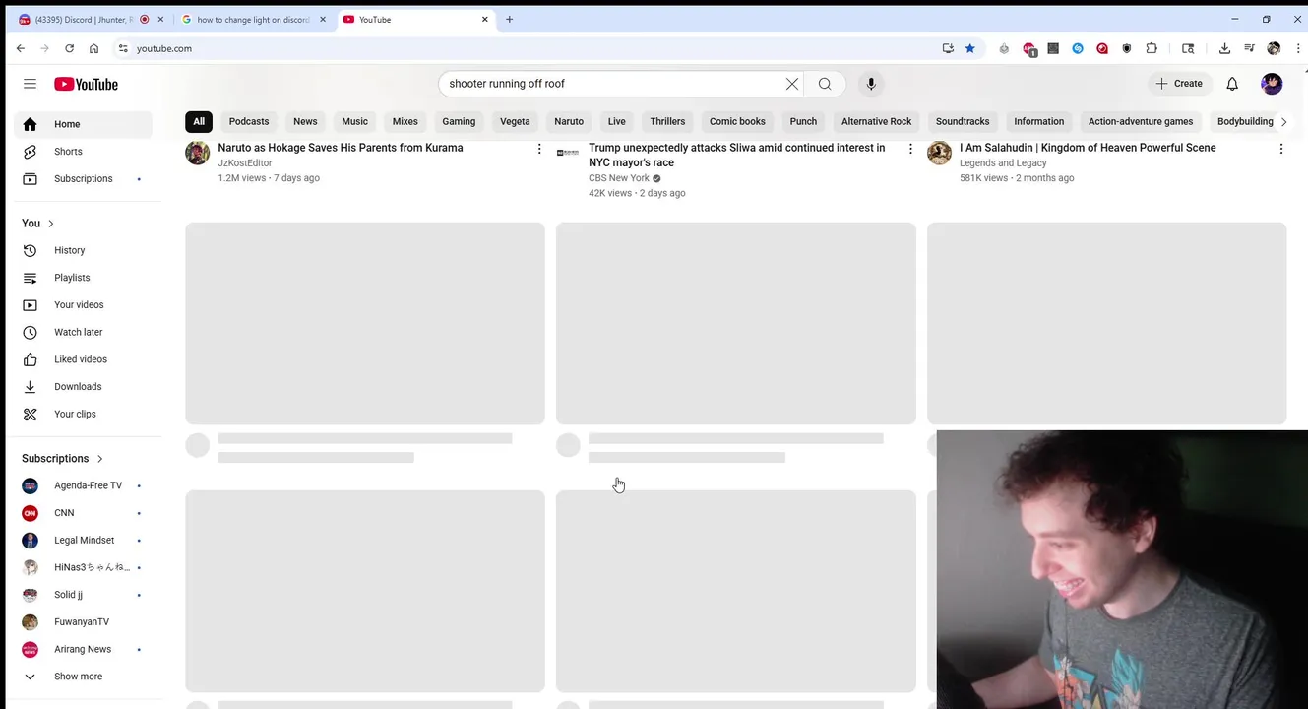
Task: Open more options for the Trump Sliwa video
Action: pyautogui.click(x=910, y=149)
